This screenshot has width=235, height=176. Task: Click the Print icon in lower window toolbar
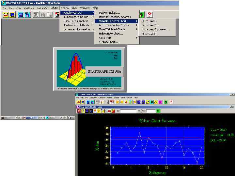tap(112, 102)
